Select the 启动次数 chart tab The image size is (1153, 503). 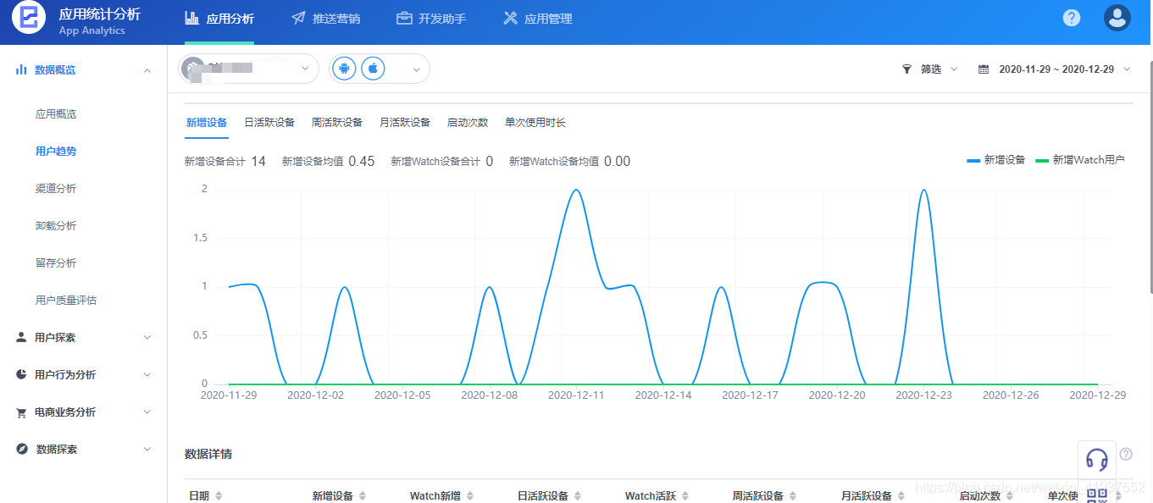click(468, 123)
